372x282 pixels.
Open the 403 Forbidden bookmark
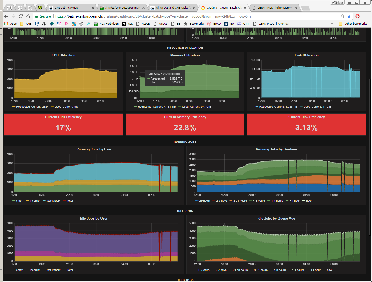[x=106, y=24]
